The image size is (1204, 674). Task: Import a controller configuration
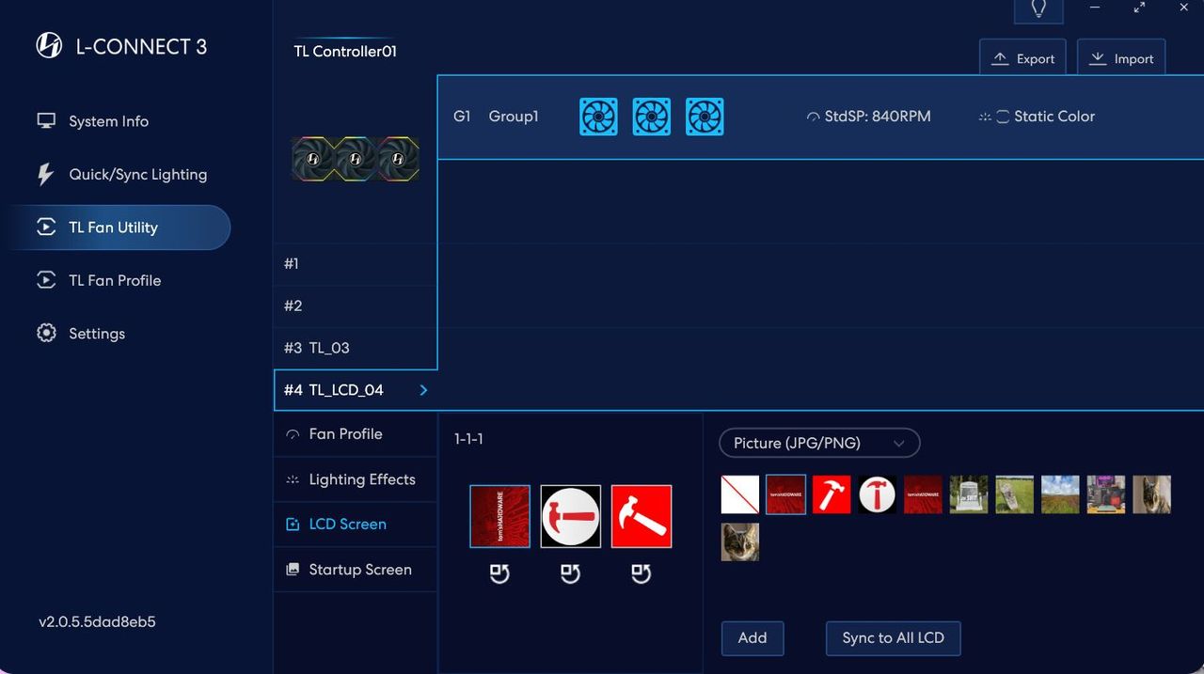1121,58
